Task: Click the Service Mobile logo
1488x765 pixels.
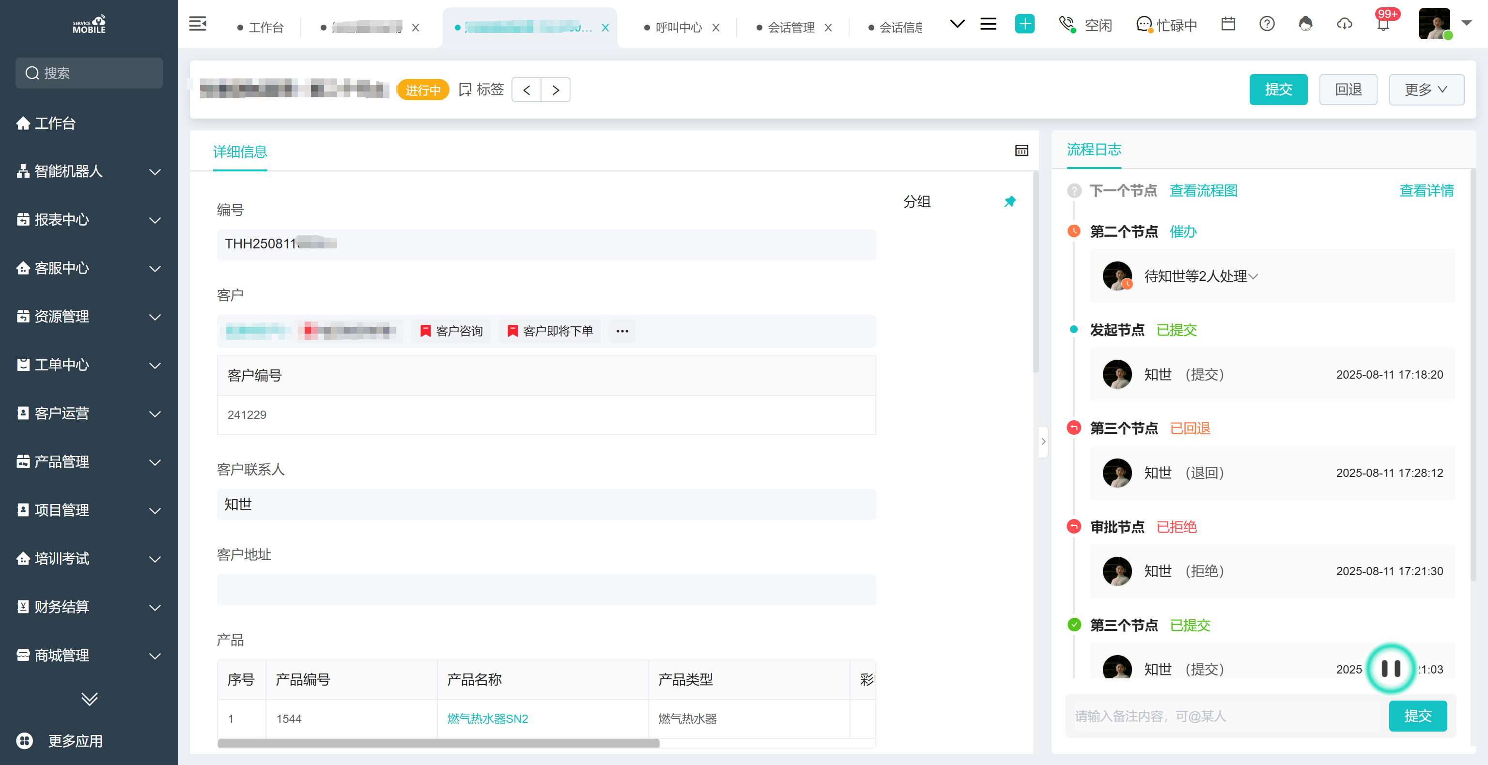Action: click(89, 24)
